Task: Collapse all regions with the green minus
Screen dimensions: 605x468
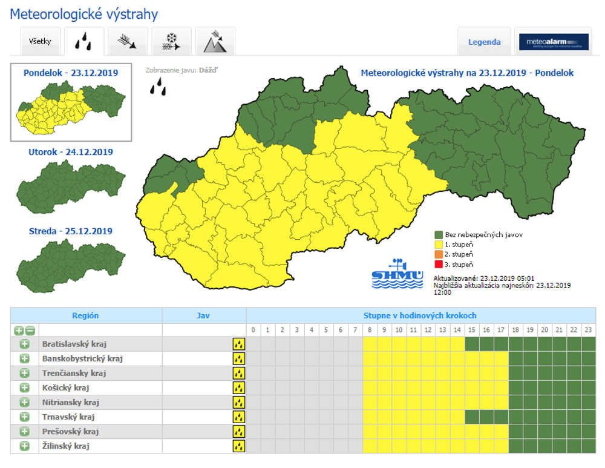Action: click(30, 331)
